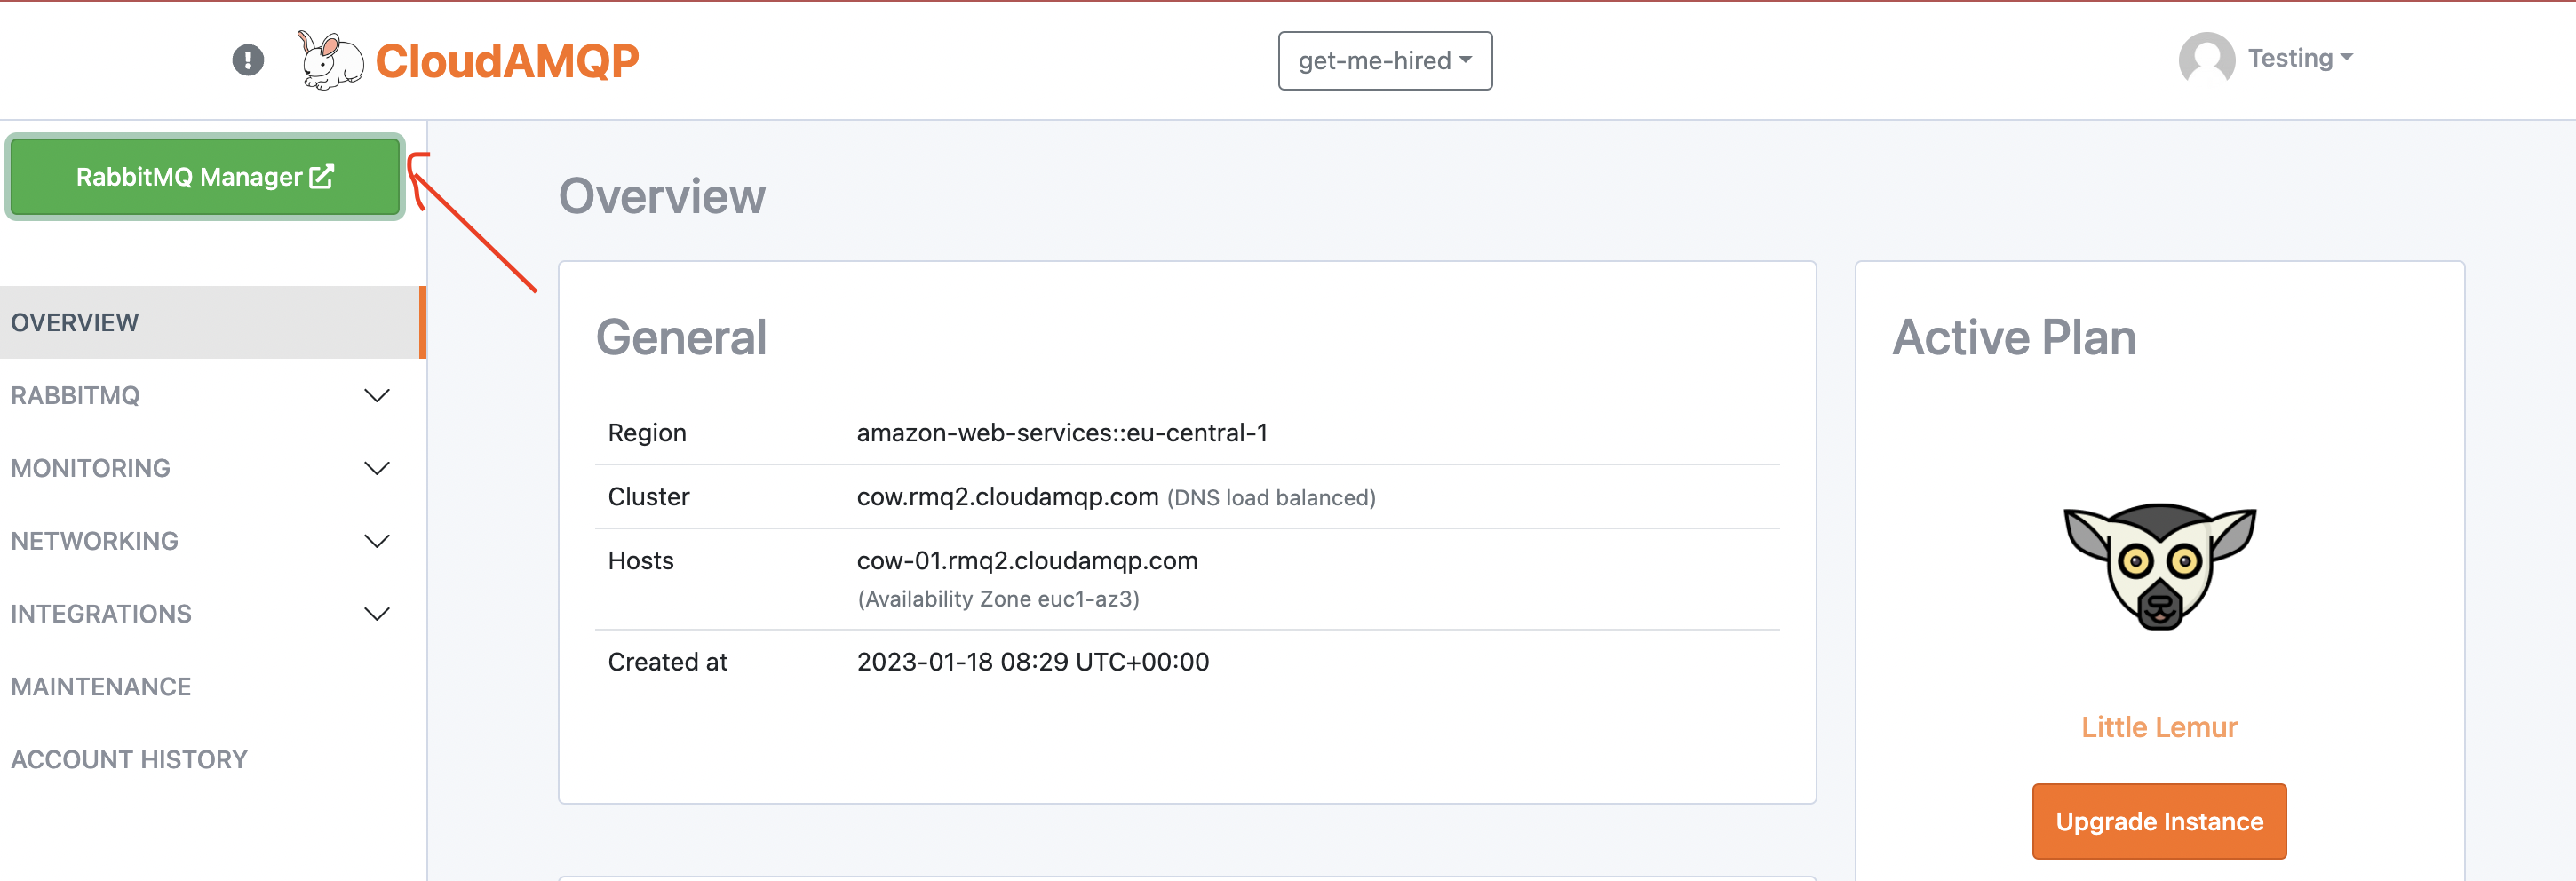Click the Little Lemur plan mascot image
The image size is (2576, 881).
(x=2159, y=565)
